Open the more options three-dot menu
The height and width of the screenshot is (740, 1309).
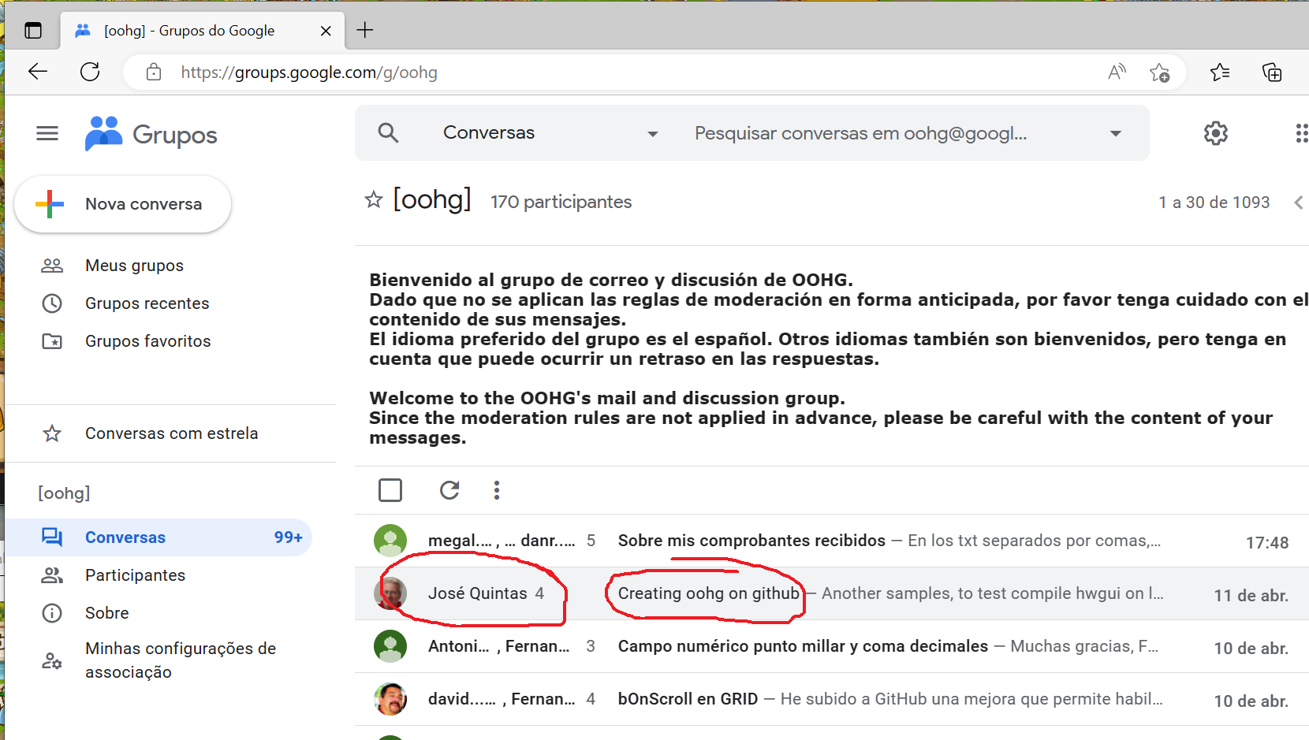click(x=497, y=490)
